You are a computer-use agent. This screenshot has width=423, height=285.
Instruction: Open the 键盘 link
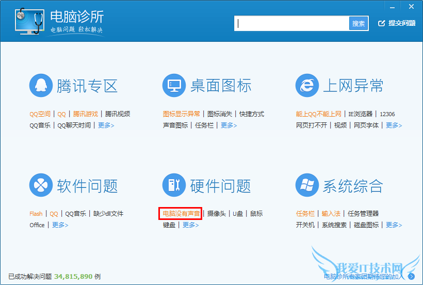pyautogui.click(x=169, y=225)
